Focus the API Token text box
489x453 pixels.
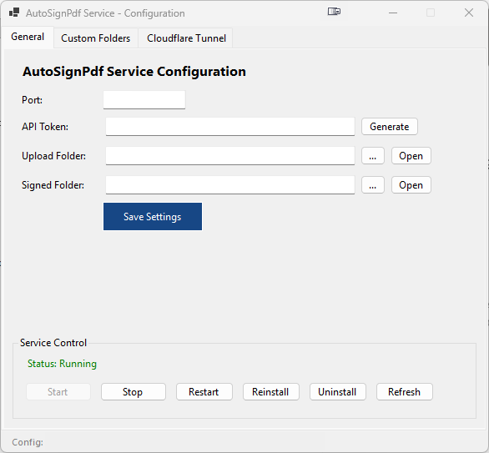tap(230, 127)
